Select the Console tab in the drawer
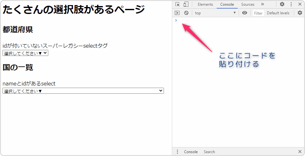This screenshot has width=305, height=156. [191, 152]
